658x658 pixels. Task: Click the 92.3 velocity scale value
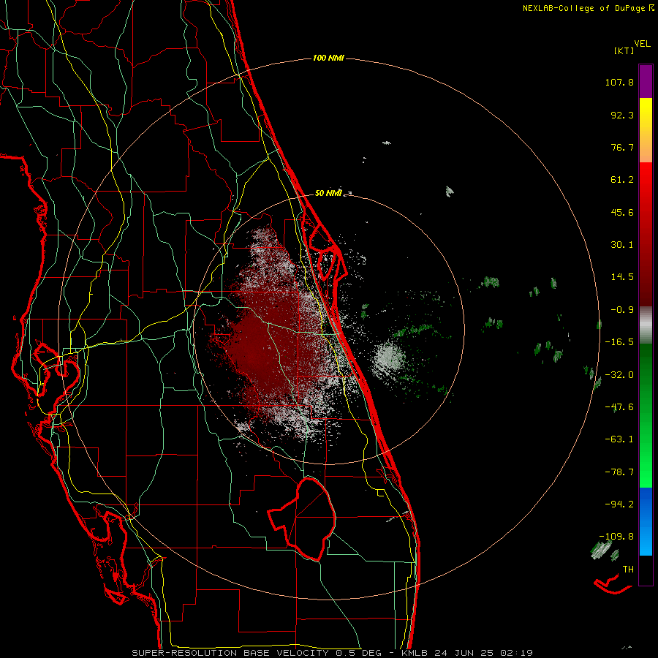pyautogui.click(x=622, y=115)
